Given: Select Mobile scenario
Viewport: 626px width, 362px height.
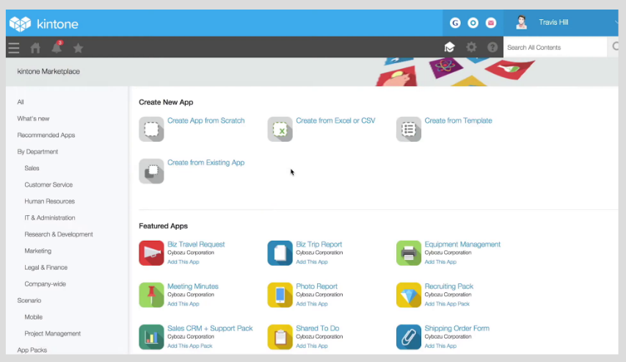Looking at the screenshot, I should click(34, 317).
